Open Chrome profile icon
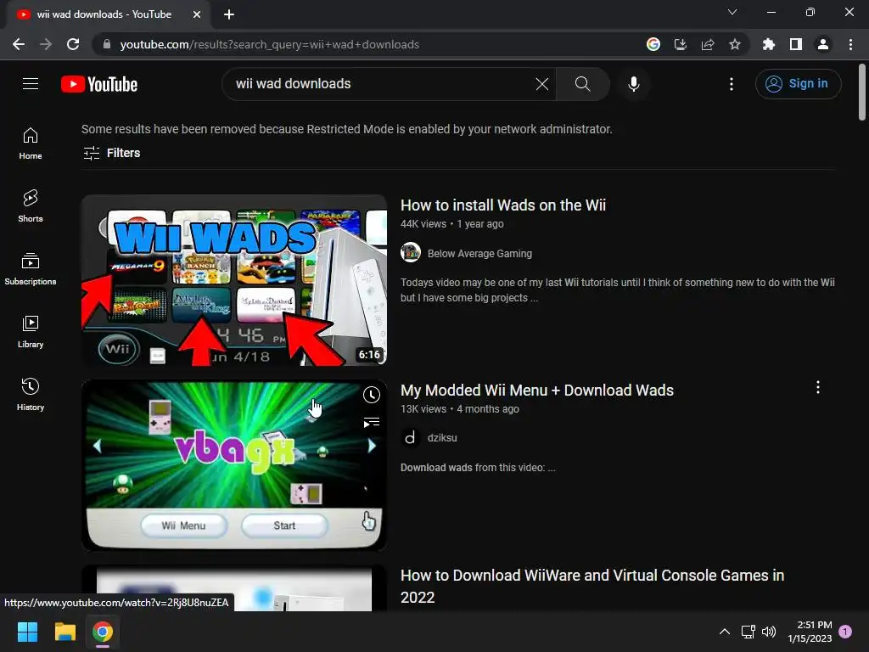Screen dimensions: 869x652 (823, 44)
